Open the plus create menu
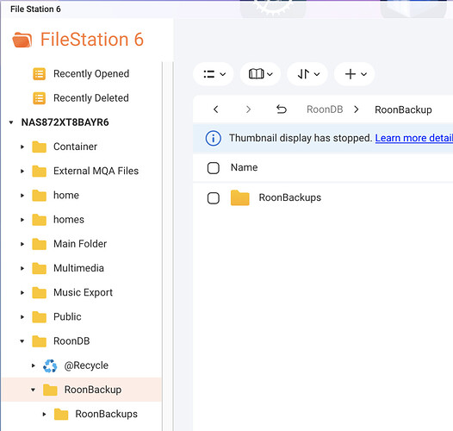 [x=355, y=74]
